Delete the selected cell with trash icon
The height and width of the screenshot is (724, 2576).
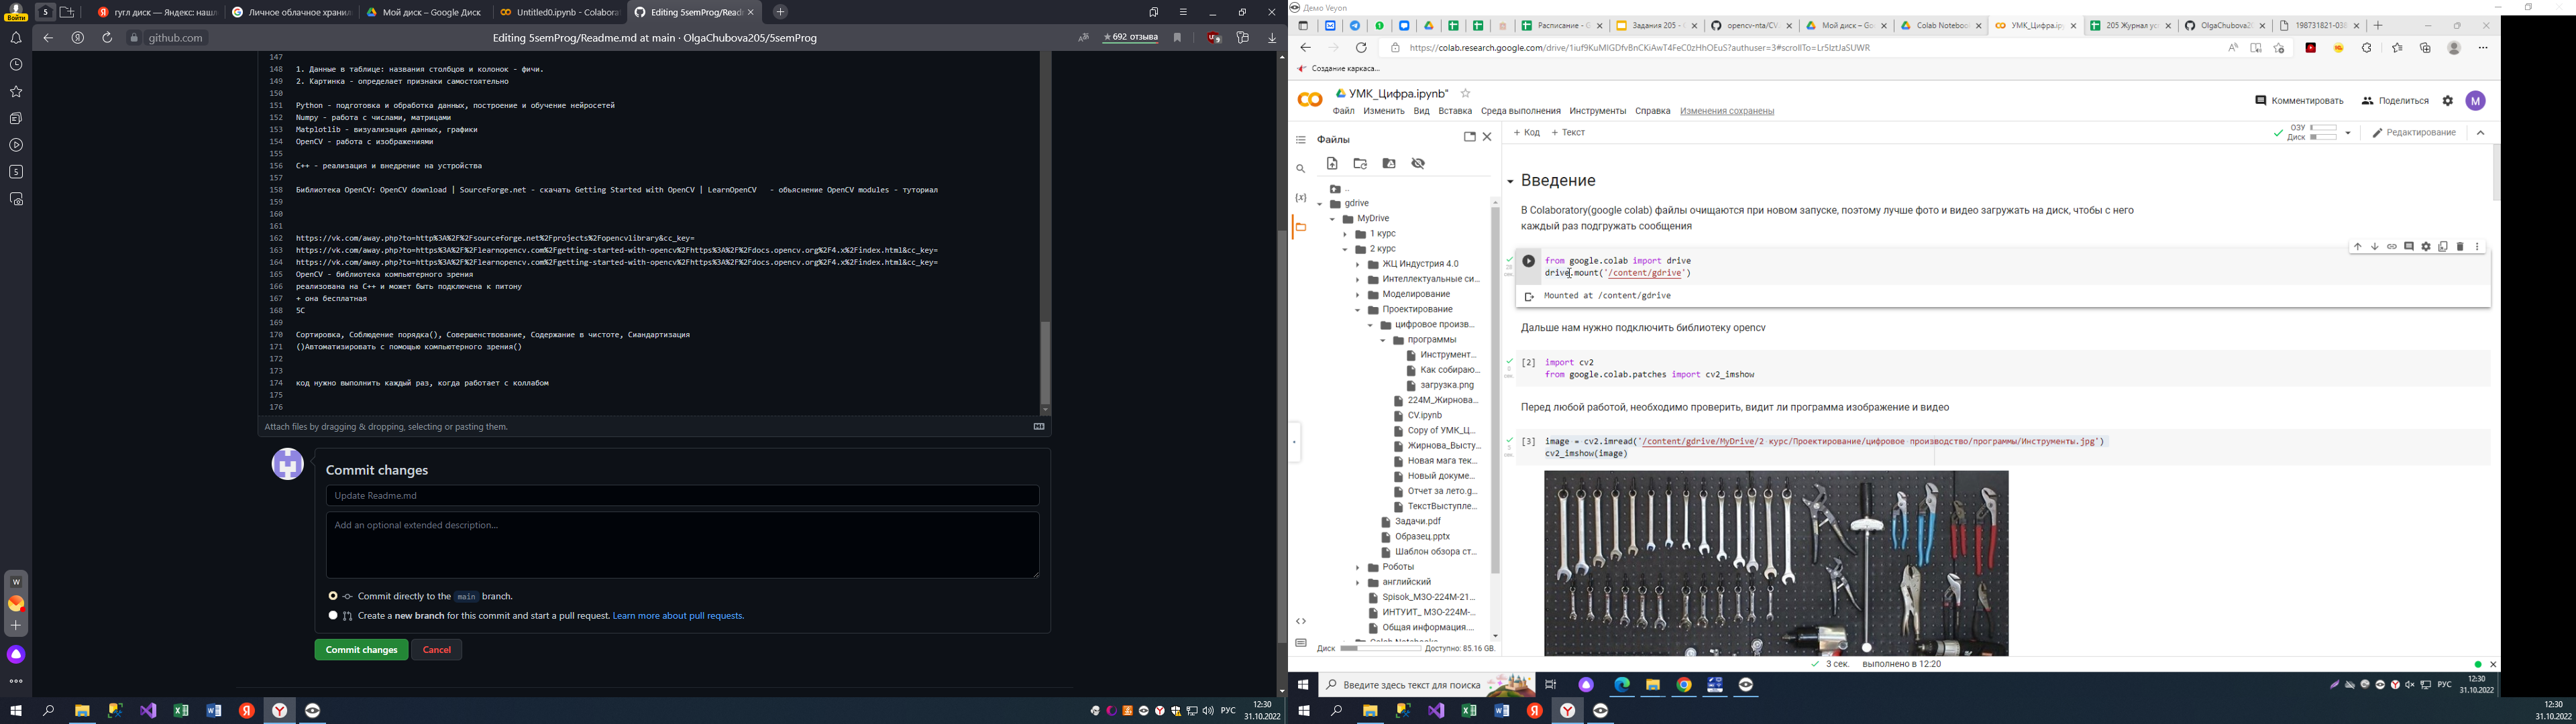tap(2460, 247)
